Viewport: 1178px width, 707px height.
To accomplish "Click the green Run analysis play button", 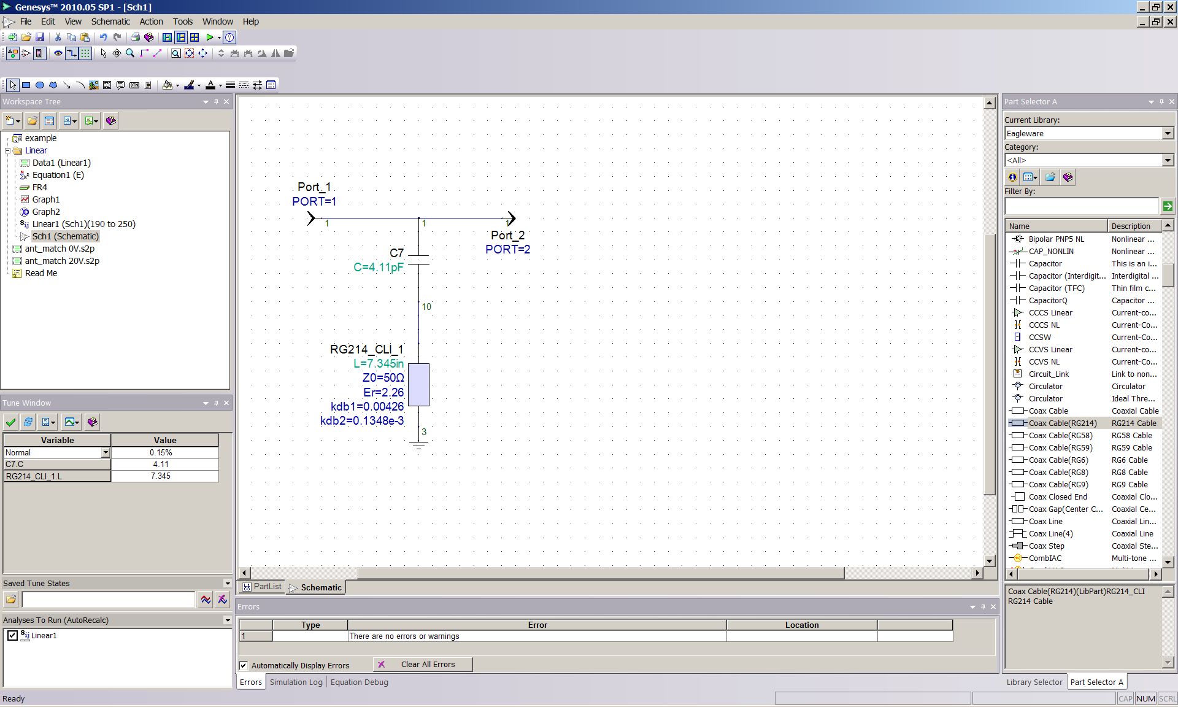I will 210,37.
